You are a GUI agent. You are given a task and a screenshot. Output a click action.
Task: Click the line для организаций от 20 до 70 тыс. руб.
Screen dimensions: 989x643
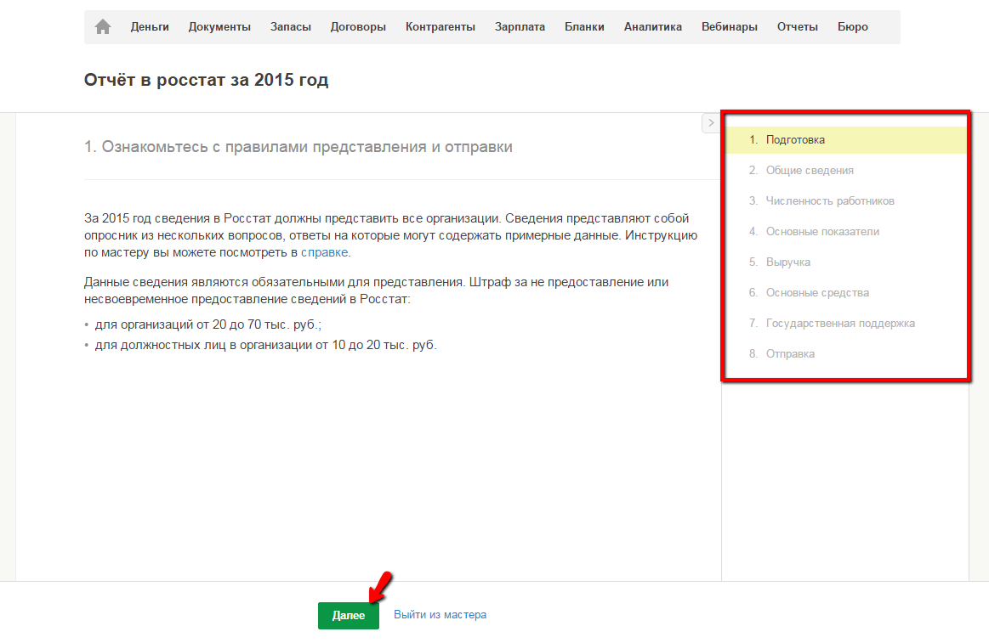208,325
